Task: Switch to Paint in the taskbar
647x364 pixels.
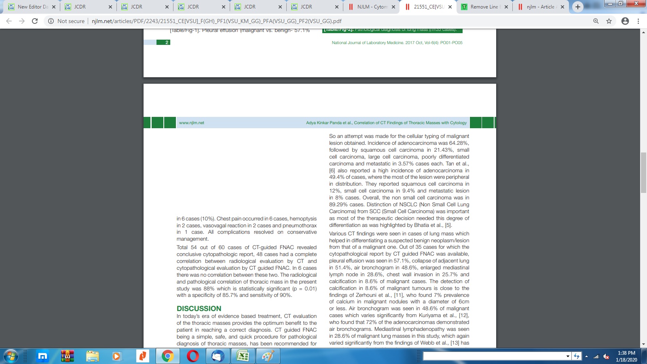Action: (x=268, y=356)
